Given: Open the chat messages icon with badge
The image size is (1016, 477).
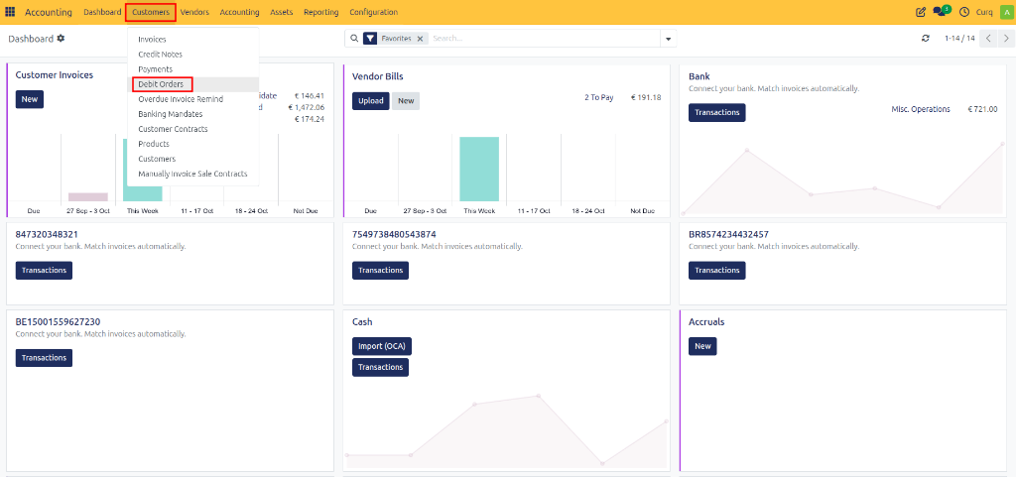Looking at the screenshot, I should coord(941,11).
